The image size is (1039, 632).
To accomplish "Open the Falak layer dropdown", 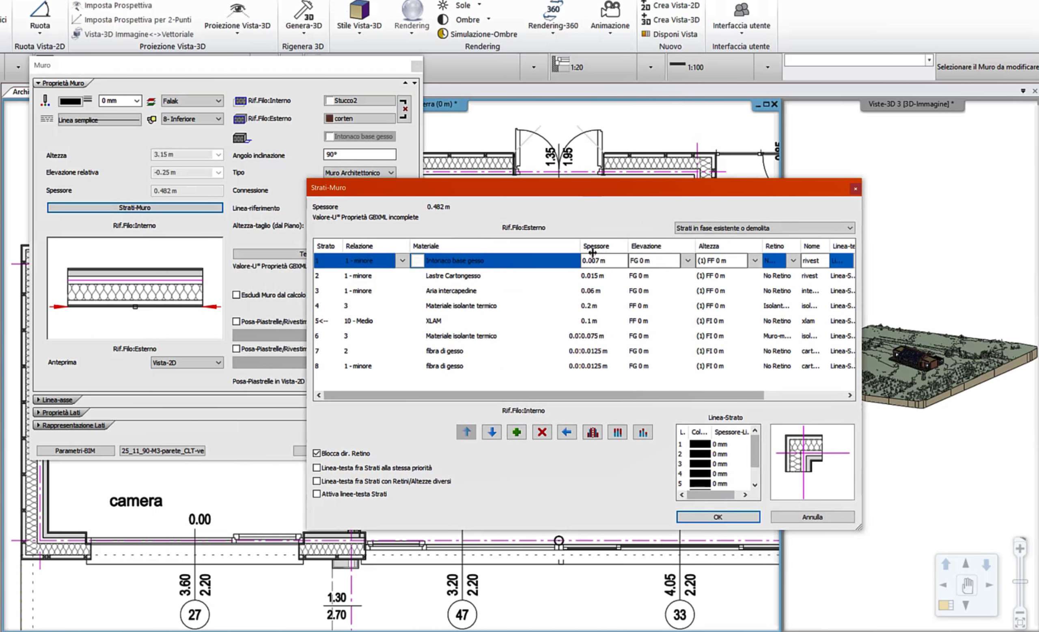I will pyautogui.click(x=192, y=101).
